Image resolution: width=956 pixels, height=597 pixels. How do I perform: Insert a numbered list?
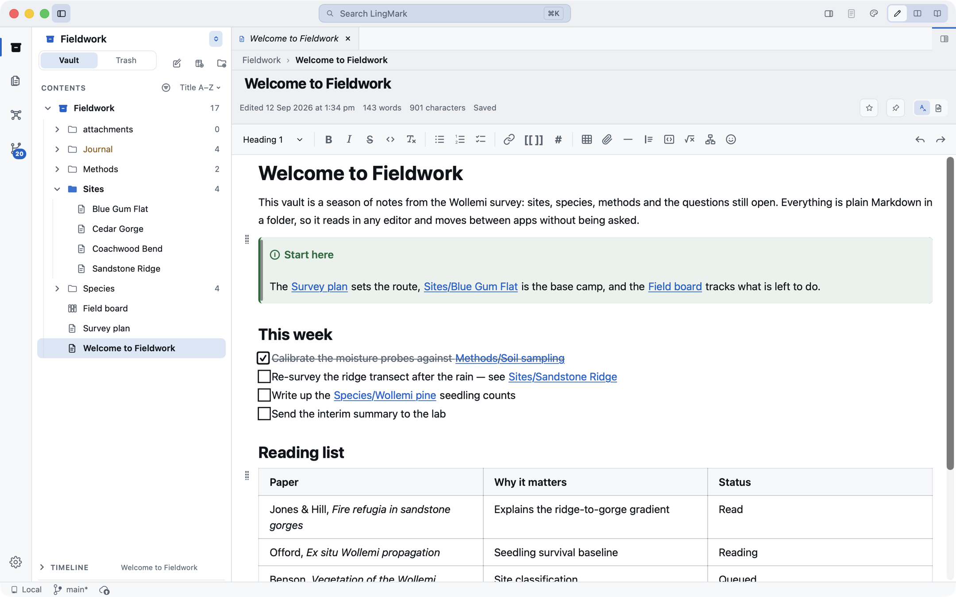(x=460, y=140)
